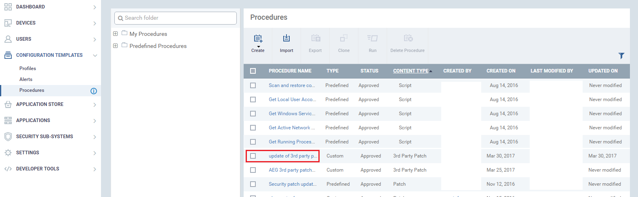Screen dimensions: 638x197
Task: Toggle the select-all checkbox in table header
Action: point(253,71)
